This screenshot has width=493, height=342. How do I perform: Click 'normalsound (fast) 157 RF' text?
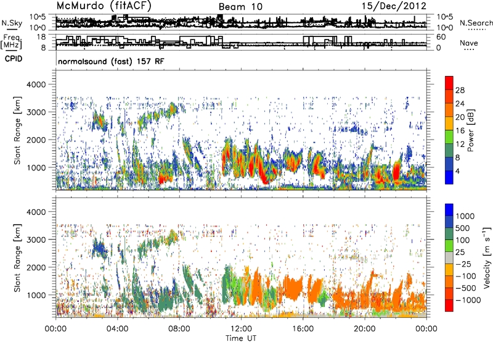tap(111, 61)
